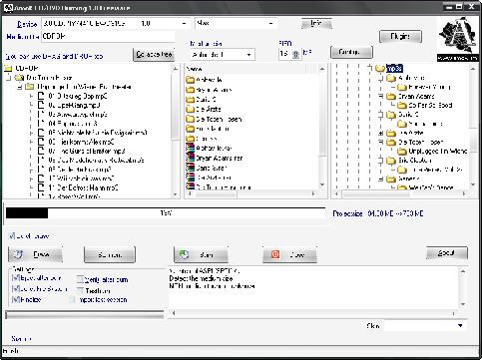Image resolution: width=482 pixels, height=360 pixels.
Task: Click the file icon of 06 Hier kommt Alex.mp3
Action: point(41,142)
